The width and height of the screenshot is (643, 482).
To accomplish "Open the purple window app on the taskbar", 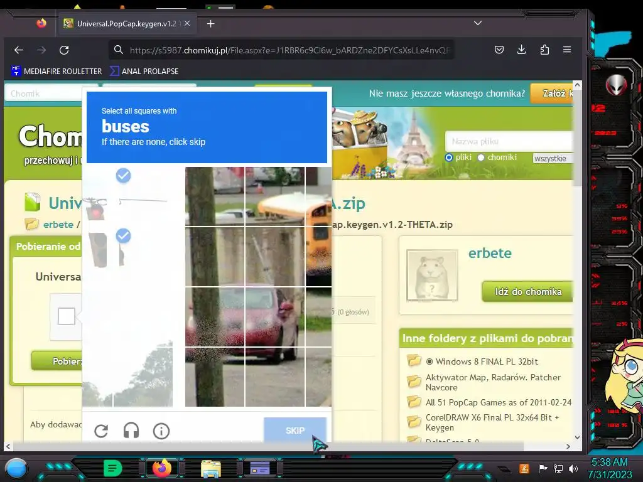I will pyautogui.click(x=260, y=468).
